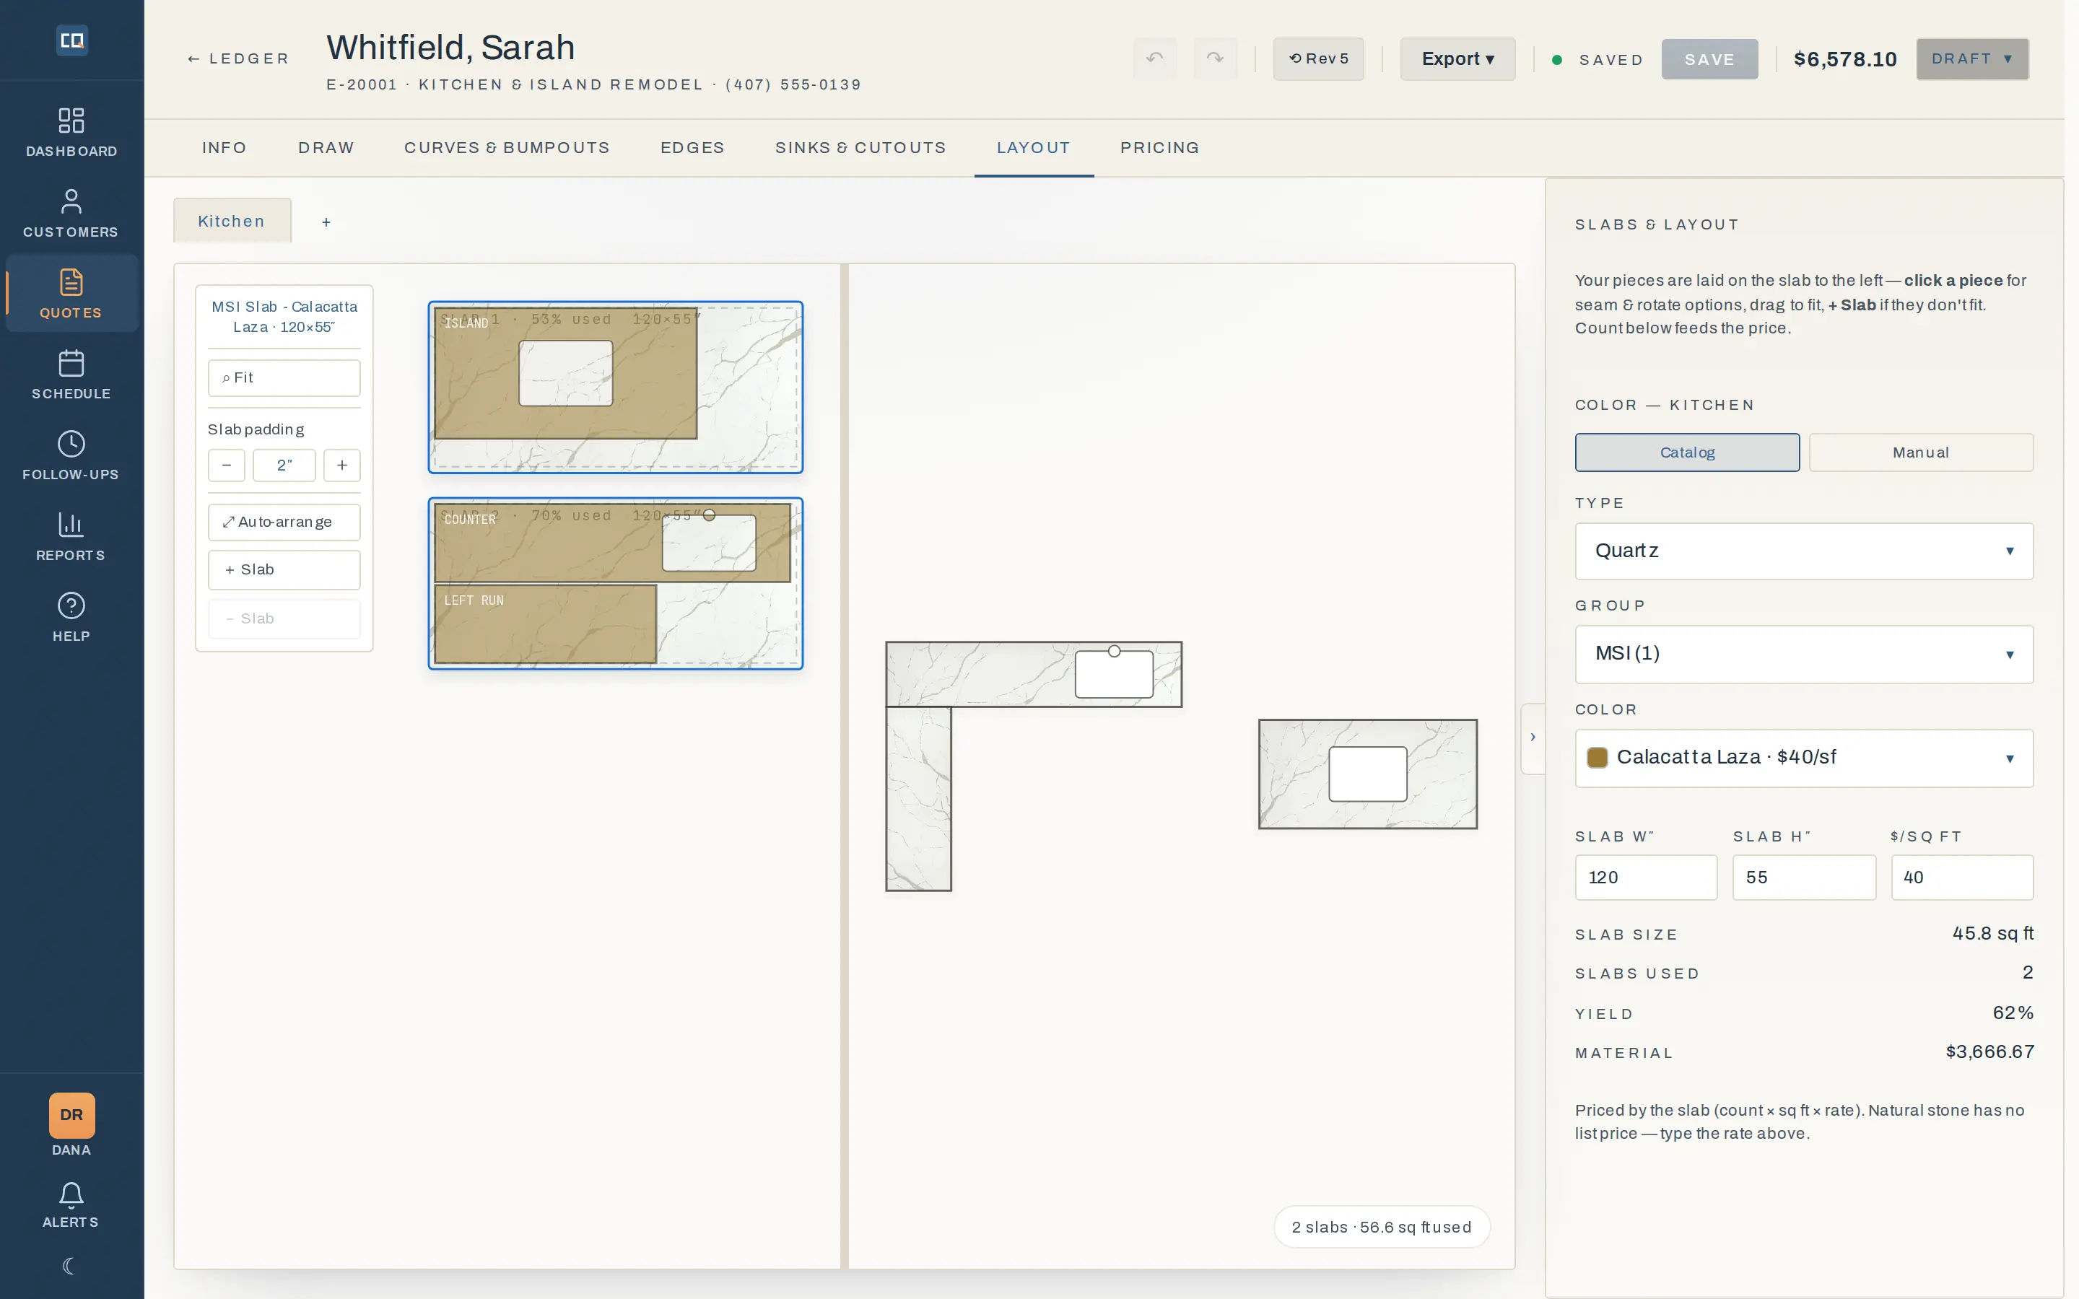Click the Whitfield, Sarah title

coord(450,47)
